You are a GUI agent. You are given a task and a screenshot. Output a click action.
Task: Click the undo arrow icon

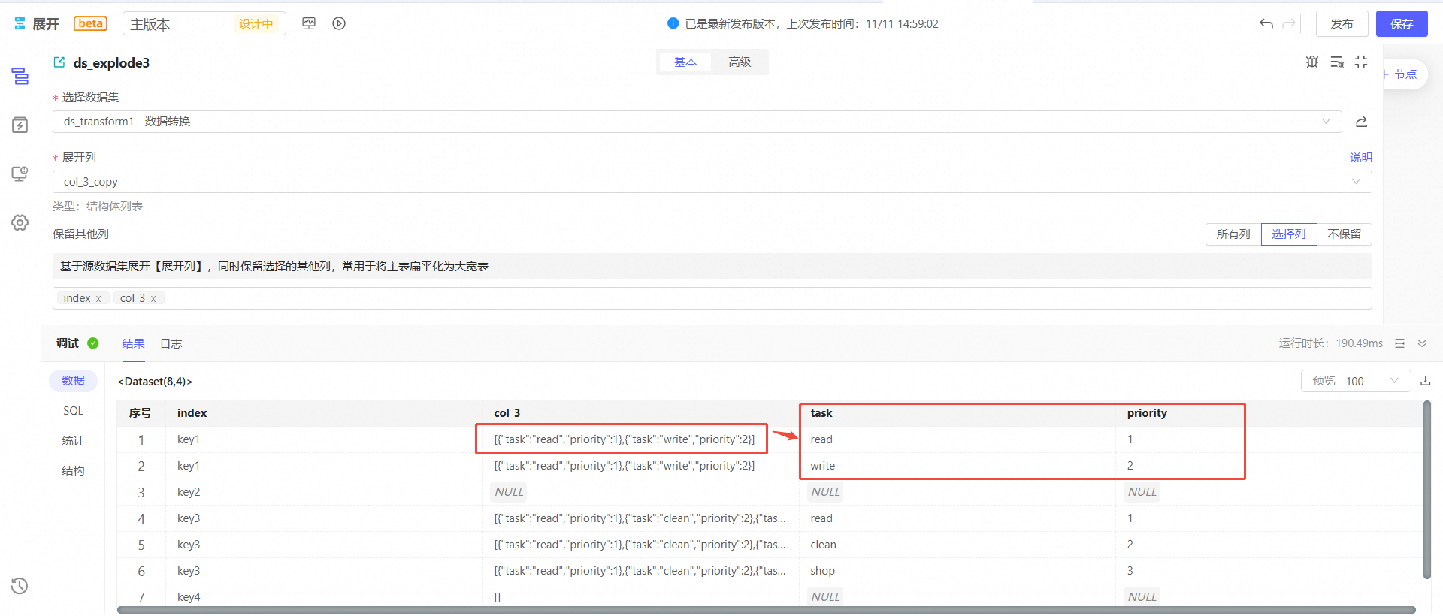1266,23
